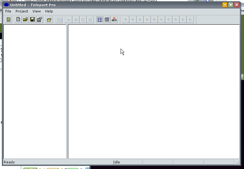Open the View menu
The height and width of the screenshot is (169, 244).
(x=36, y=11)
